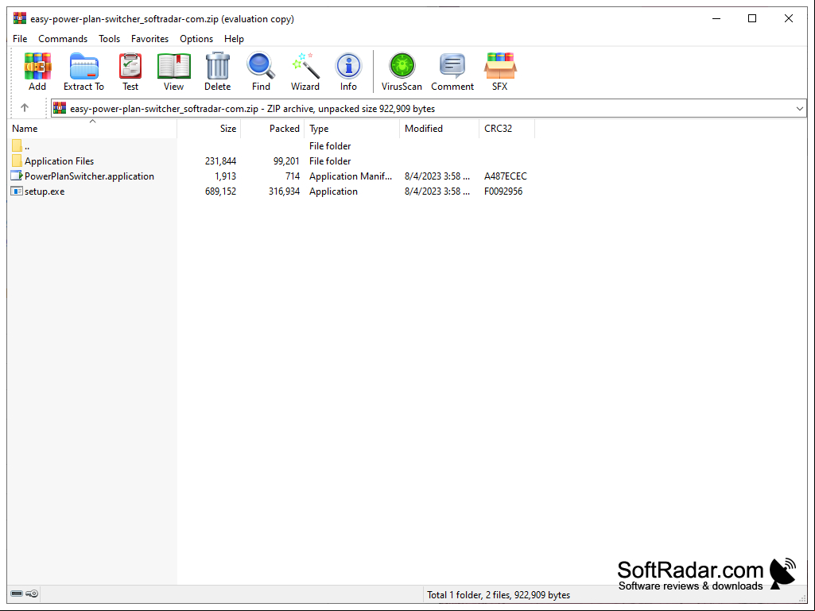Close the WinRAR window
815x611 pixels.
click(x=789, y=19)
